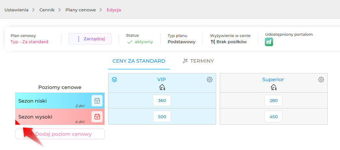340x150 pixels.
Task: Click the house price icon under Superior
Action: click(x=273, y=87)
